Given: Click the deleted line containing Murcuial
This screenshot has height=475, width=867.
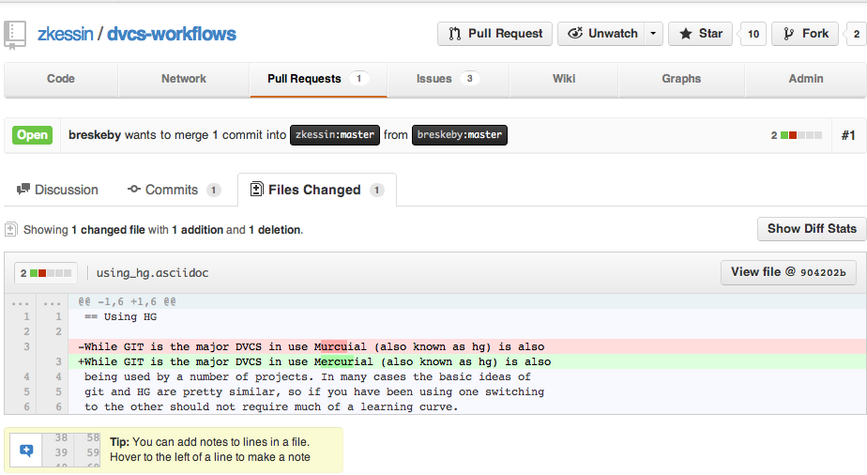Looking at the screenshot, I should (x=467, y=346).
